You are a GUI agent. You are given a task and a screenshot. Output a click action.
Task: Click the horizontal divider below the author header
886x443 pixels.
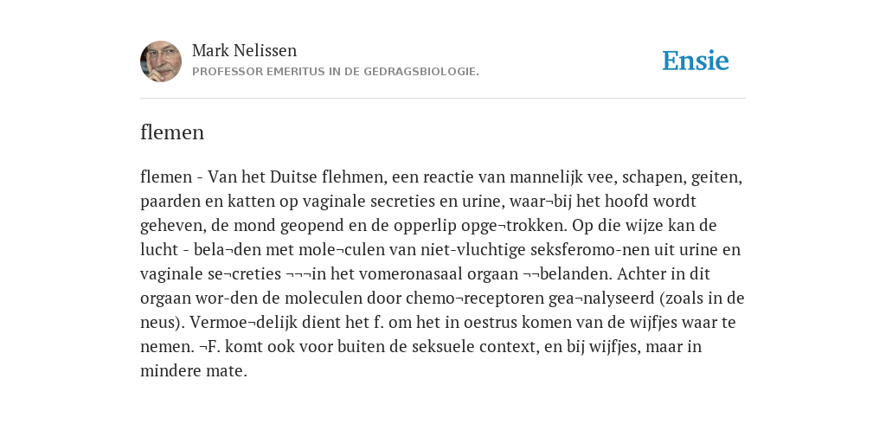point(443,99)
